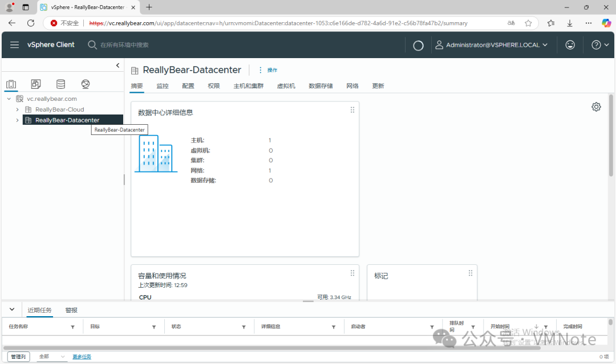Open the 更新 tab
Image resolution: width=616 pixels, height=364 pixels.
point(378,86)
